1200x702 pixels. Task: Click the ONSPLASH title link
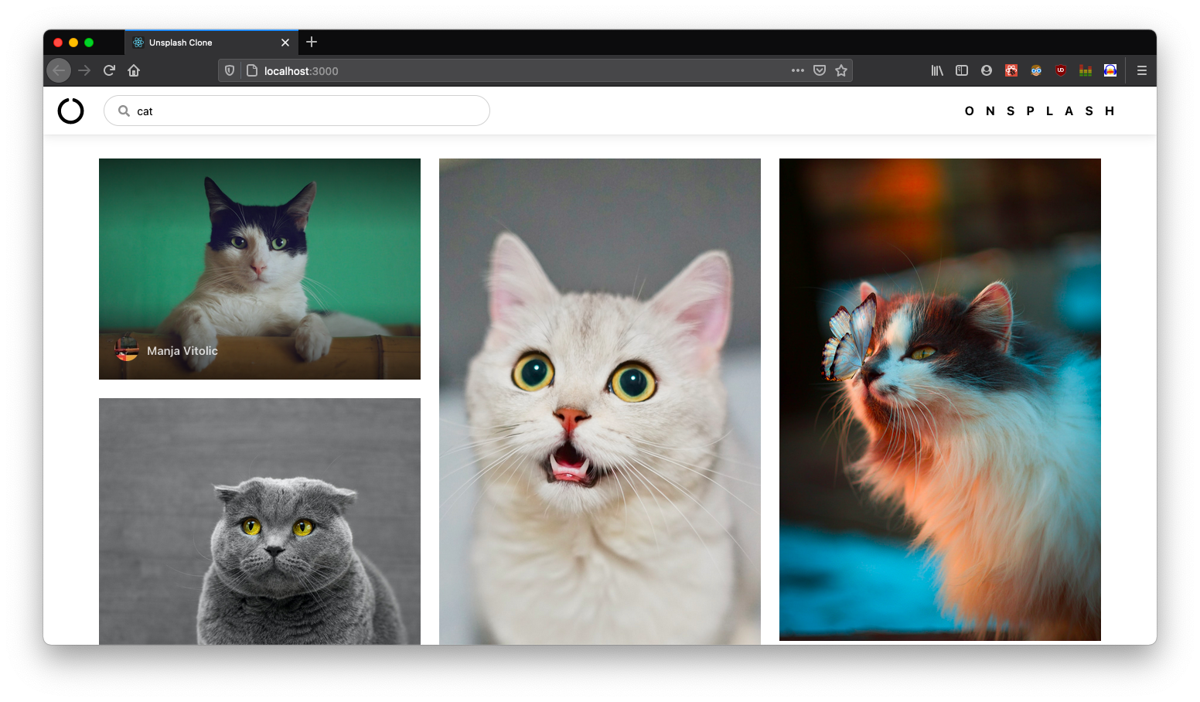tap(1039, 111)
